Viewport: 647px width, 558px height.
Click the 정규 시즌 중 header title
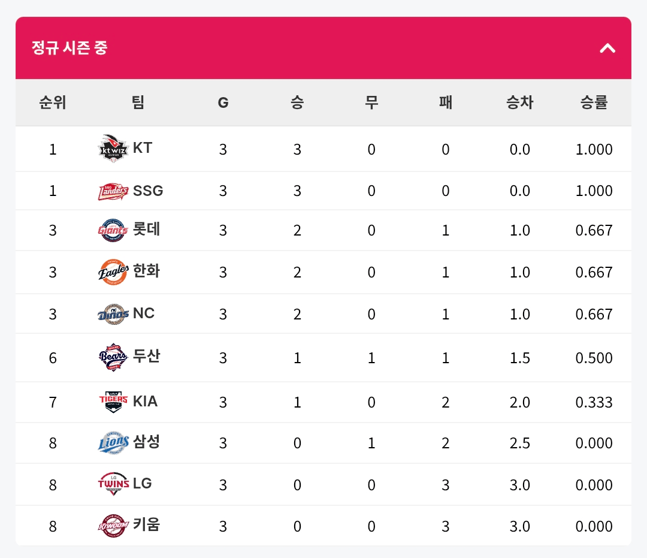pyautogui.click(x=69, y=48)
